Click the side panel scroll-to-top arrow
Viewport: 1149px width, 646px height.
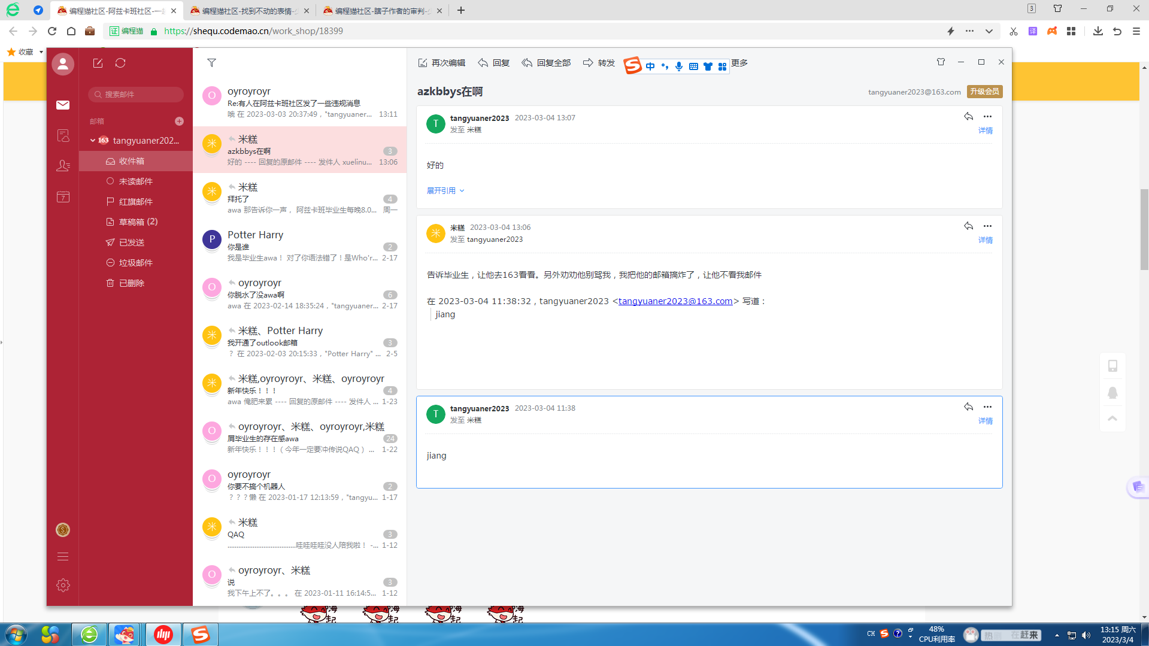[x=1112, y=418]
